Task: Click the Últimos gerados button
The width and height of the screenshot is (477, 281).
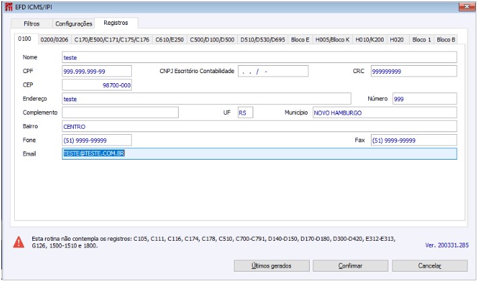Action: tap(271, 266)
